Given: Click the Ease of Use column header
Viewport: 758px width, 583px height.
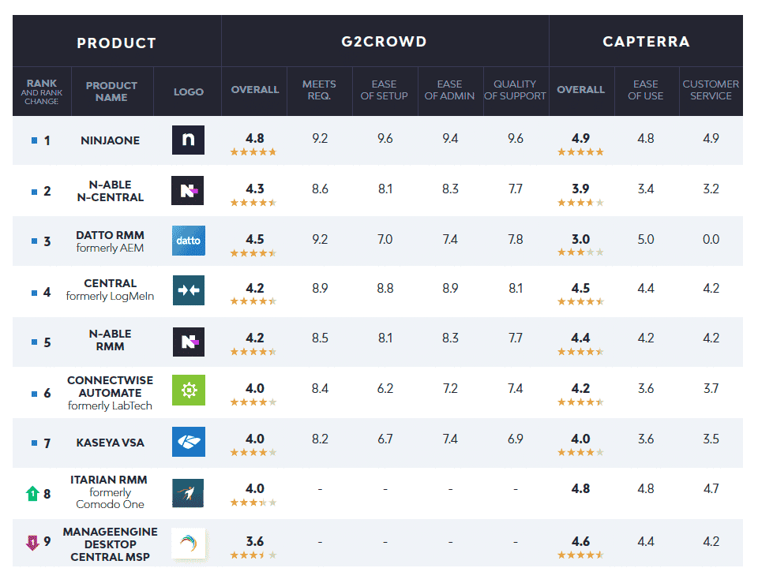Looking at the screenshot, I should click(646, 90).
